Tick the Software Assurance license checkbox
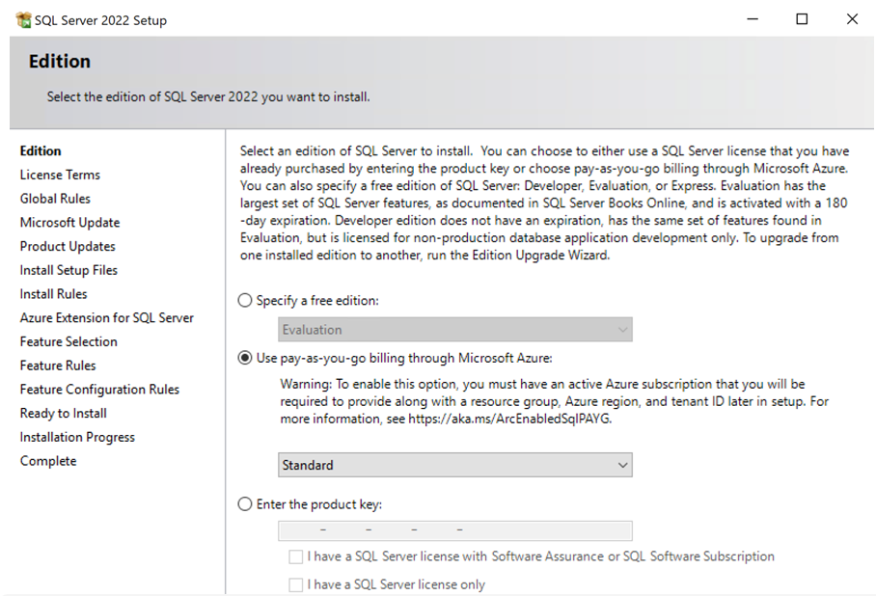This screenshot has width=876, height=596. (x=296, y=556)
